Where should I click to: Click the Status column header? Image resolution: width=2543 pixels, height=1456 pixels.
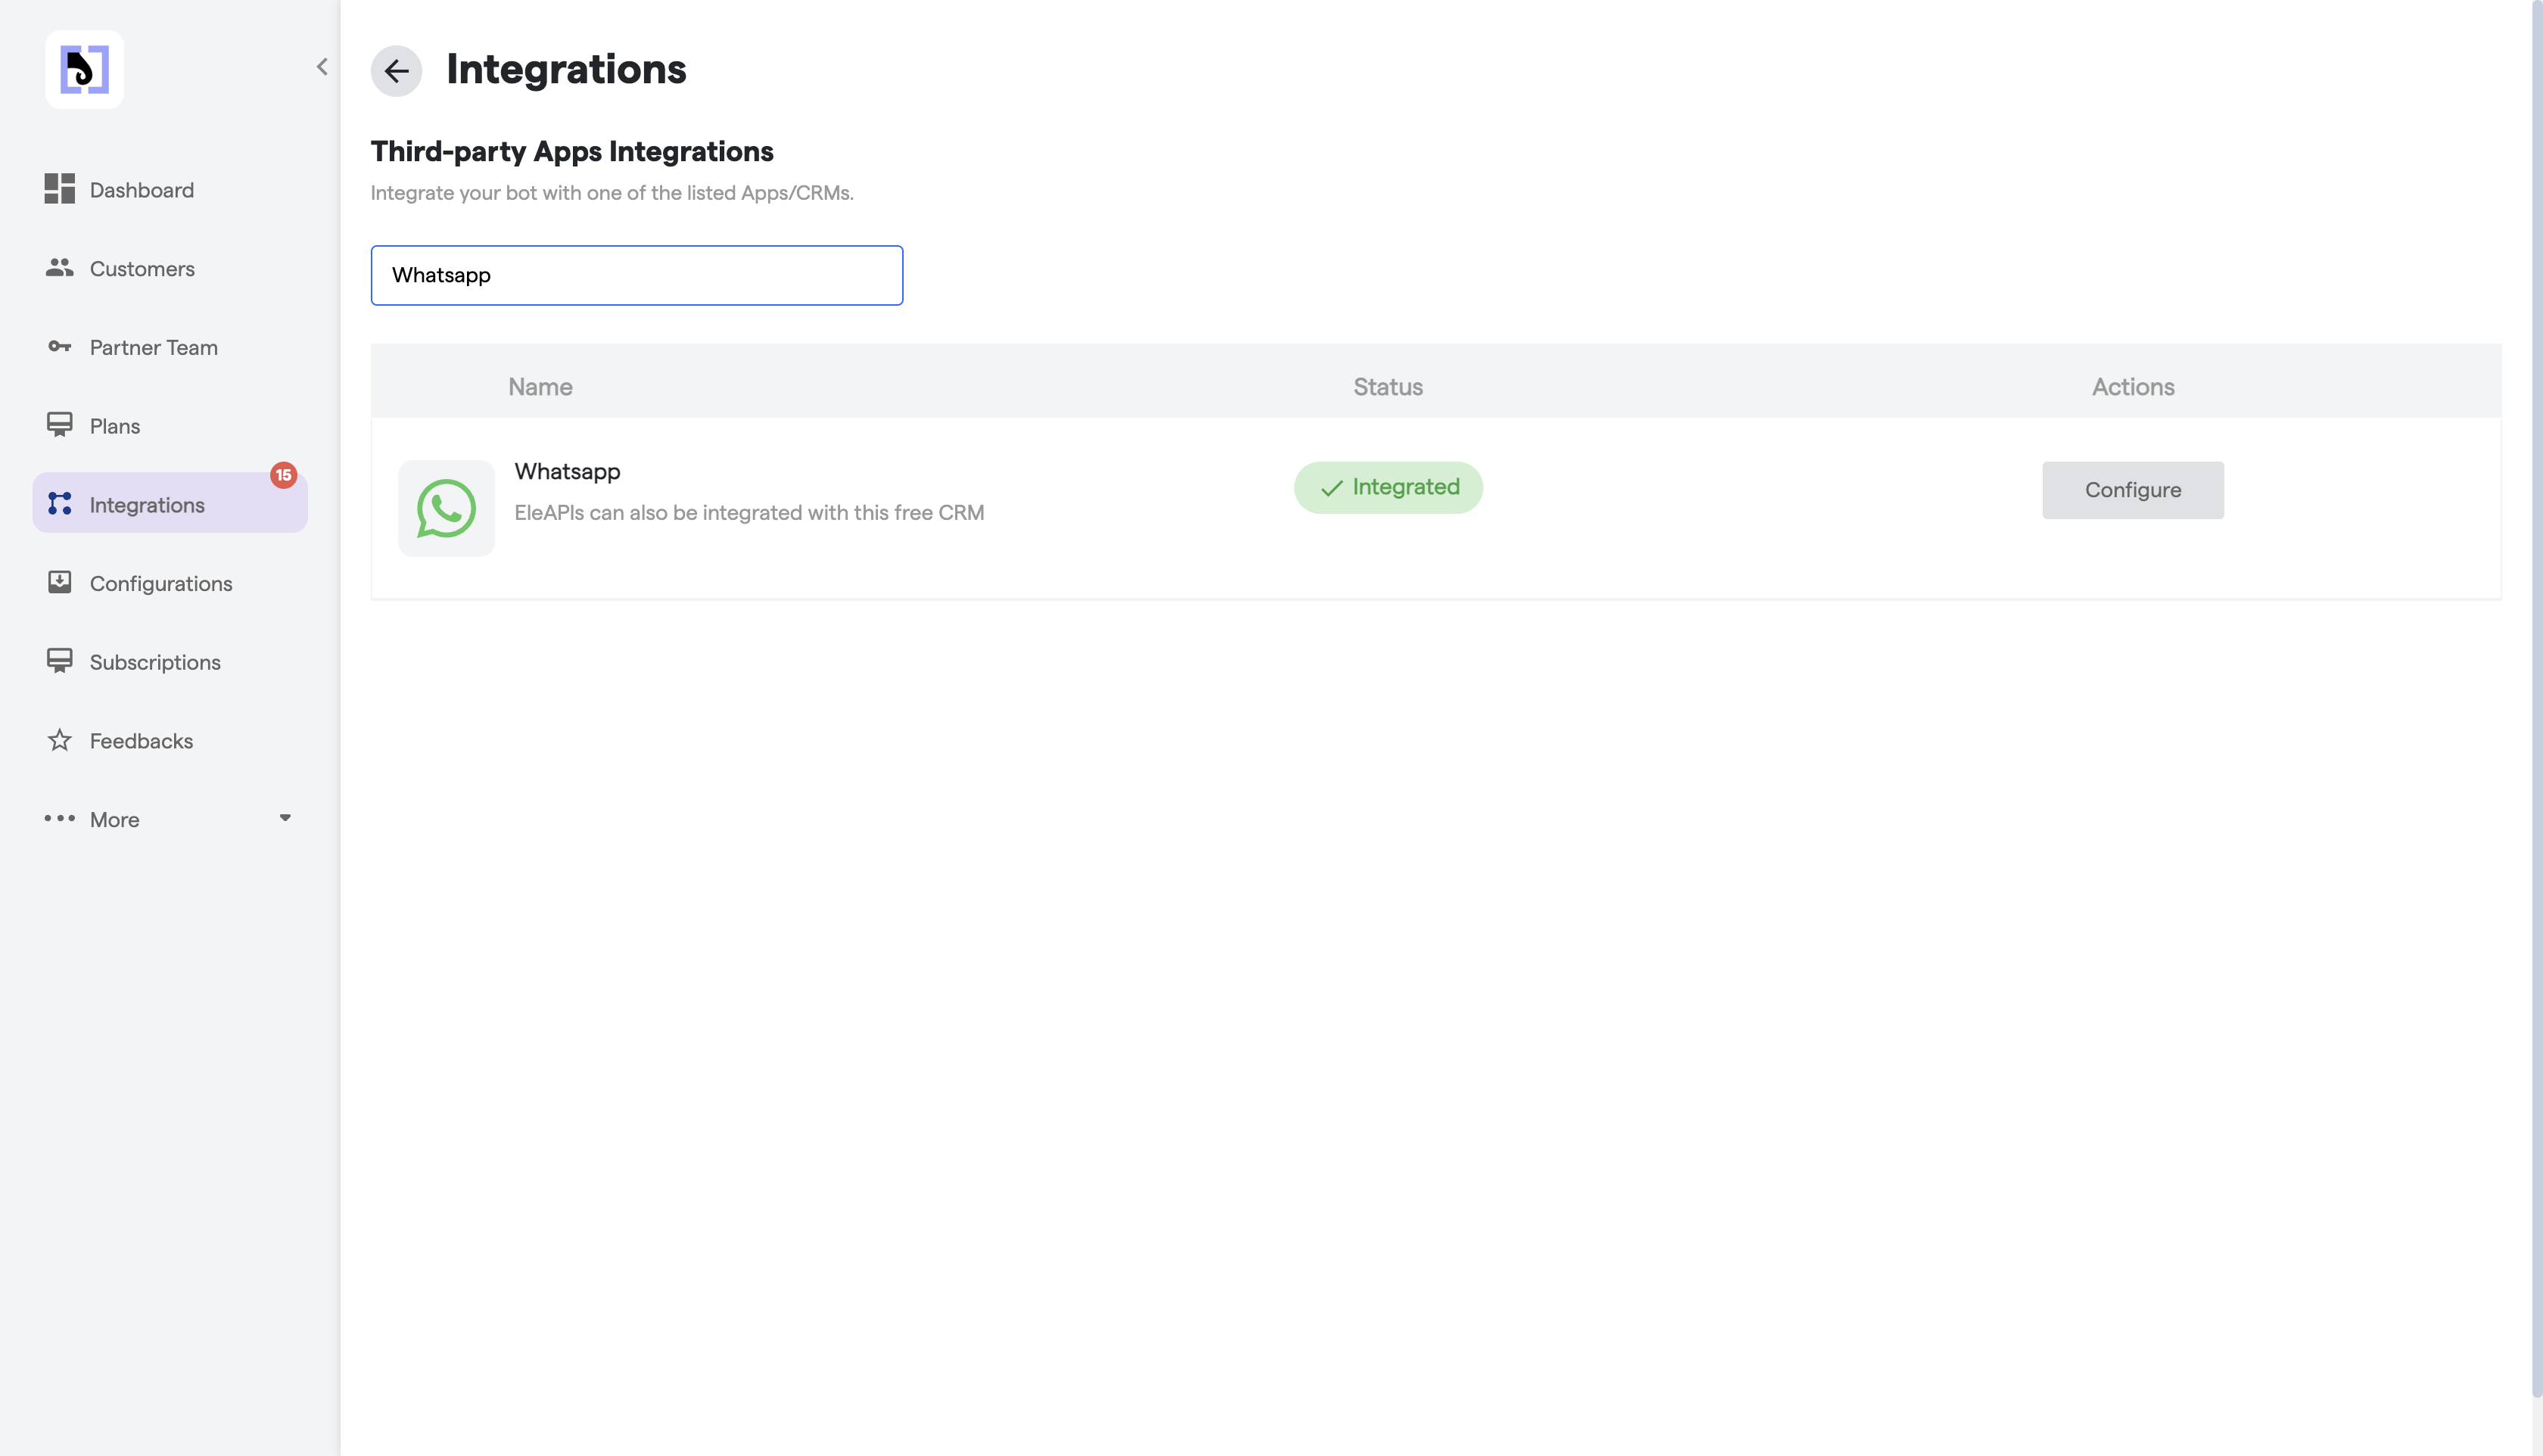(1387, 387)
